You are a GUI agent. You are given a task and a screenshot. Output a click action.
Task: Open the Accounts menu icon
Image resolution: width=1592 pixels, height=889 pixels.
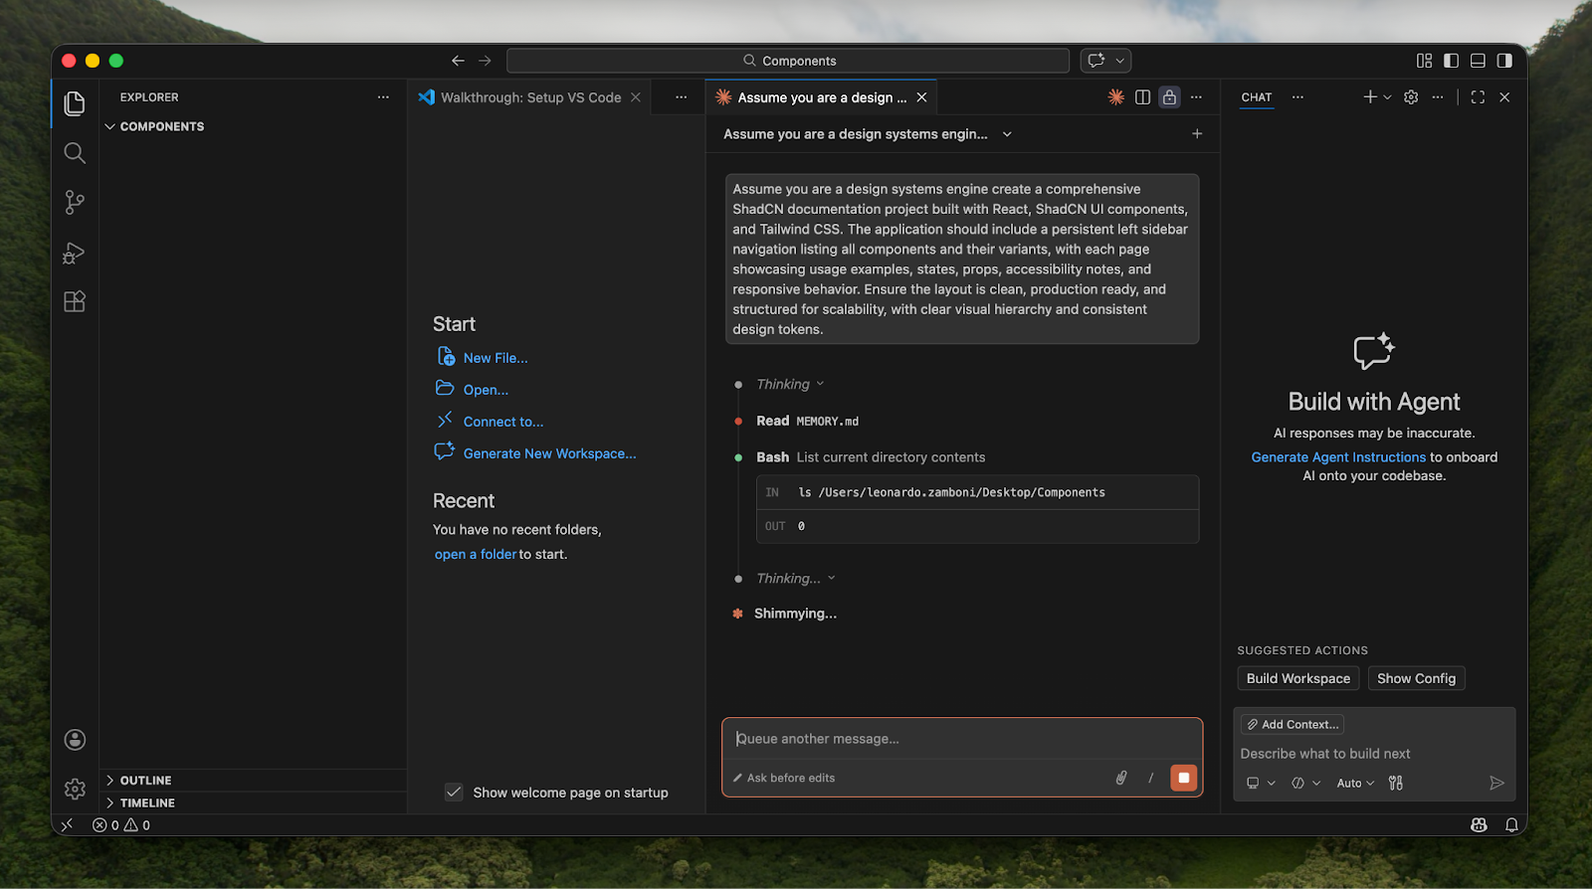[x=75, y=740]
